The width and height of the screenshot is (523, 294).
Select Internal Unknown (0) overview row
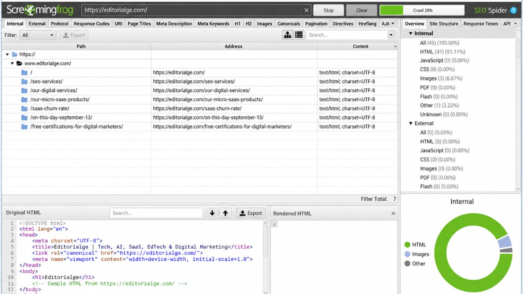pyautogui.click(x=444, y=114)
